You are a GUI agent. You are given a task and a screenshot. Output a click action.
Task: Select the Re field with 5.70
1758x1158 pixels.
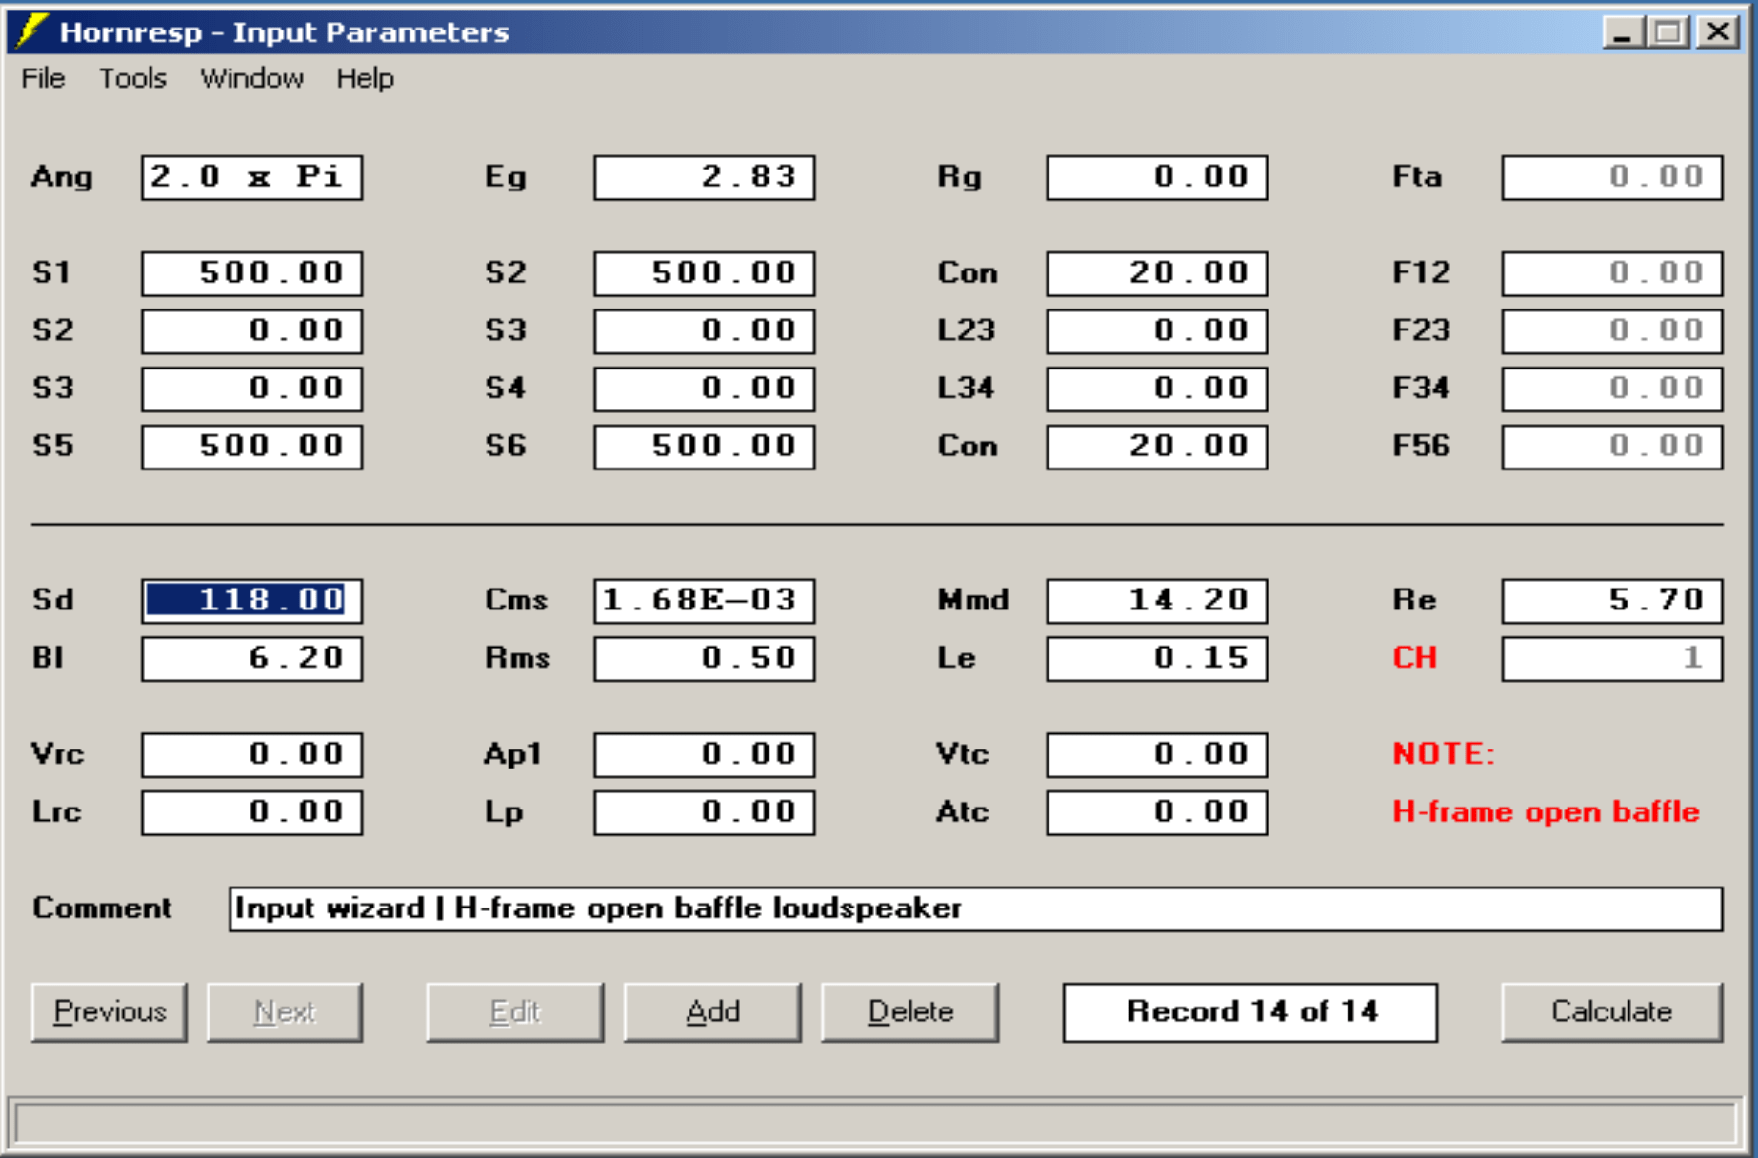[1612, 601]
